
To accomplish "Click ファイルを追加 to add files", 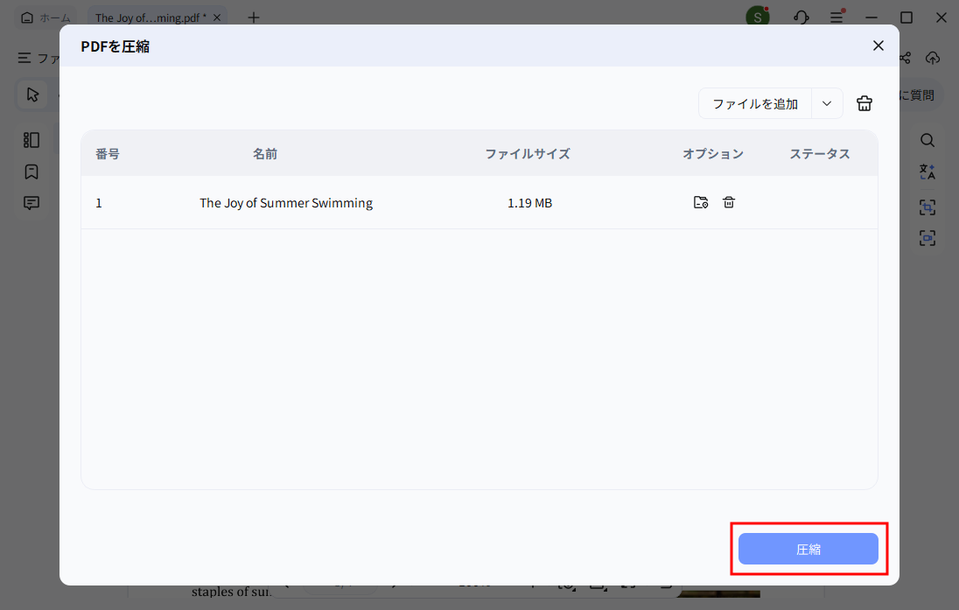I will (755, 104).
